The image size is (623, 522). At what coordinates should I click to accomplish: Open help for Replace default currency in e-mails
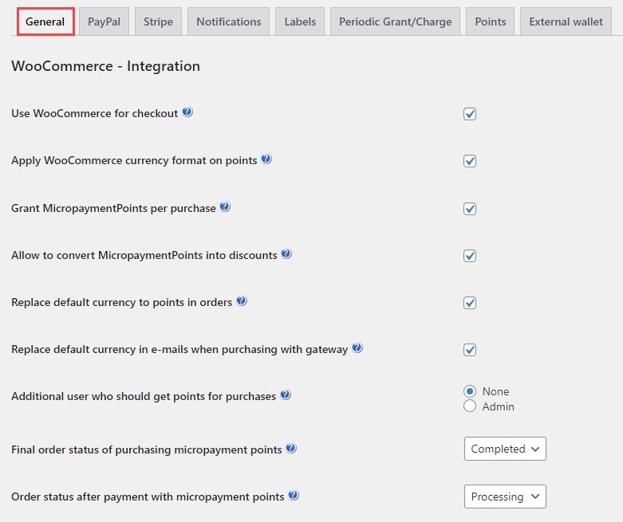click(357, 347)
